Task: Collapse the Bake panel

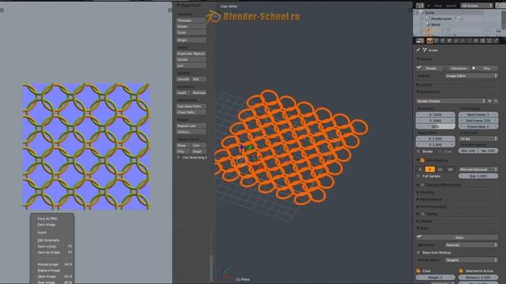Action: click(x=423, y=228)
